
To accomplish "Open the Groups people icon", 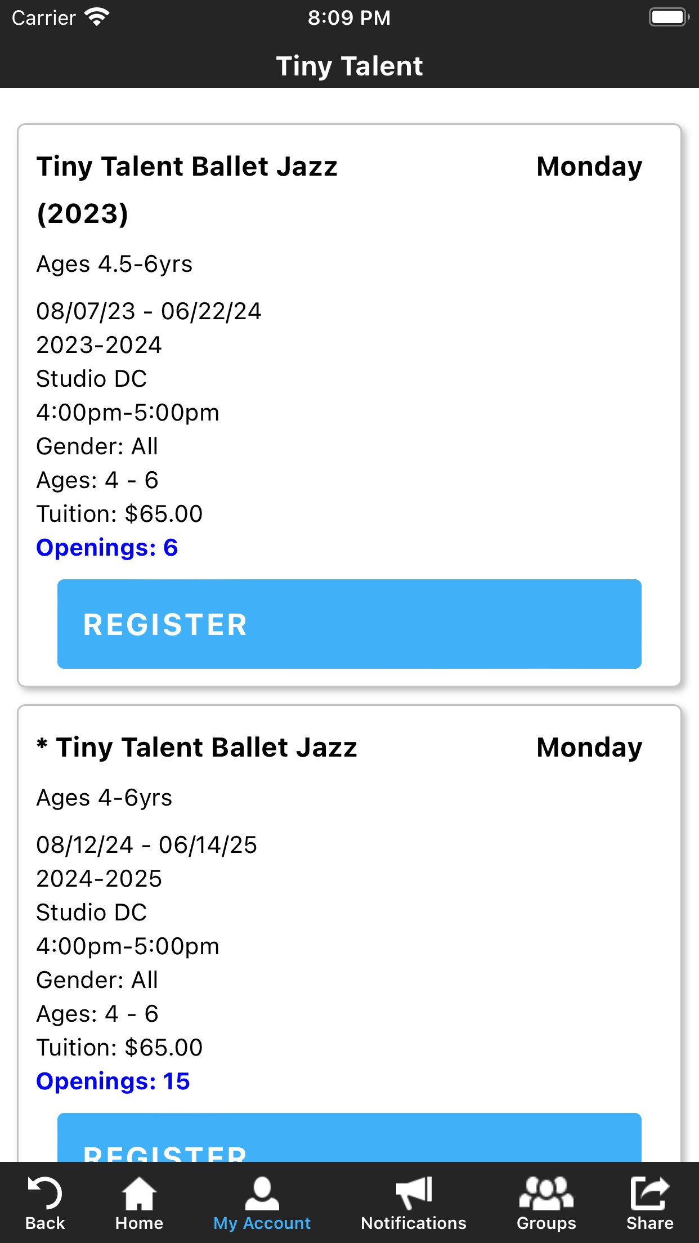I will (546, 1193).
